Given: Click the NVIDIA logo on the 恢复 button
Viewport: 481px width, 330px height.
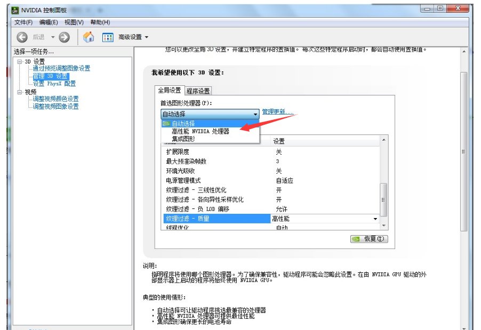Looking at the screenshot, I should tap(356, 239).
